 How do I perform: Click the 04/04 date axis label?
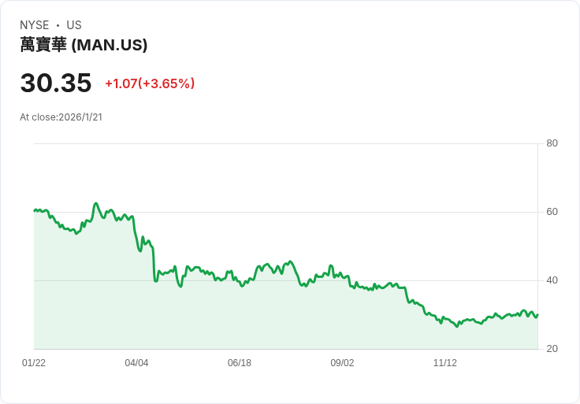click(136, 363)
